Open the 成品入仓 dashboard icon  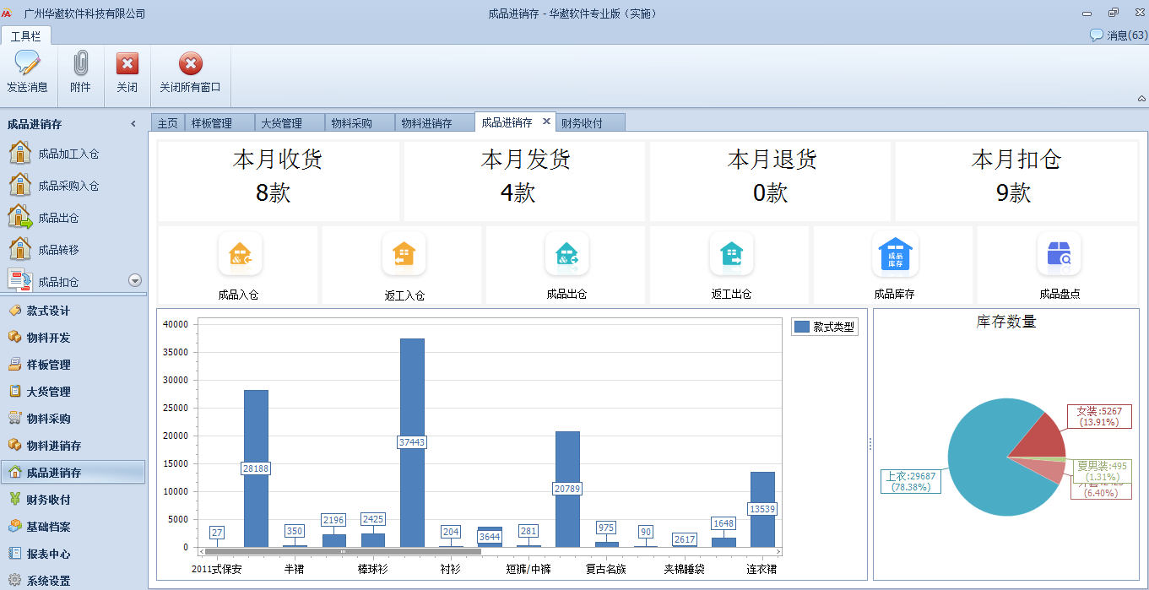click(240, 254)
